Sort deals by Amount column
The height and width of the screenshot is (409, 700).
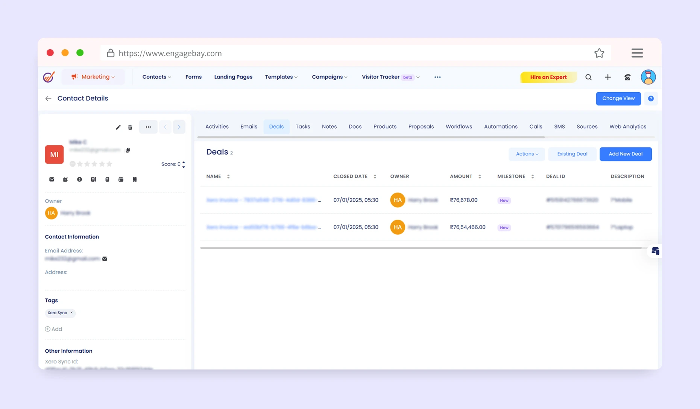[x=480, y=176]
